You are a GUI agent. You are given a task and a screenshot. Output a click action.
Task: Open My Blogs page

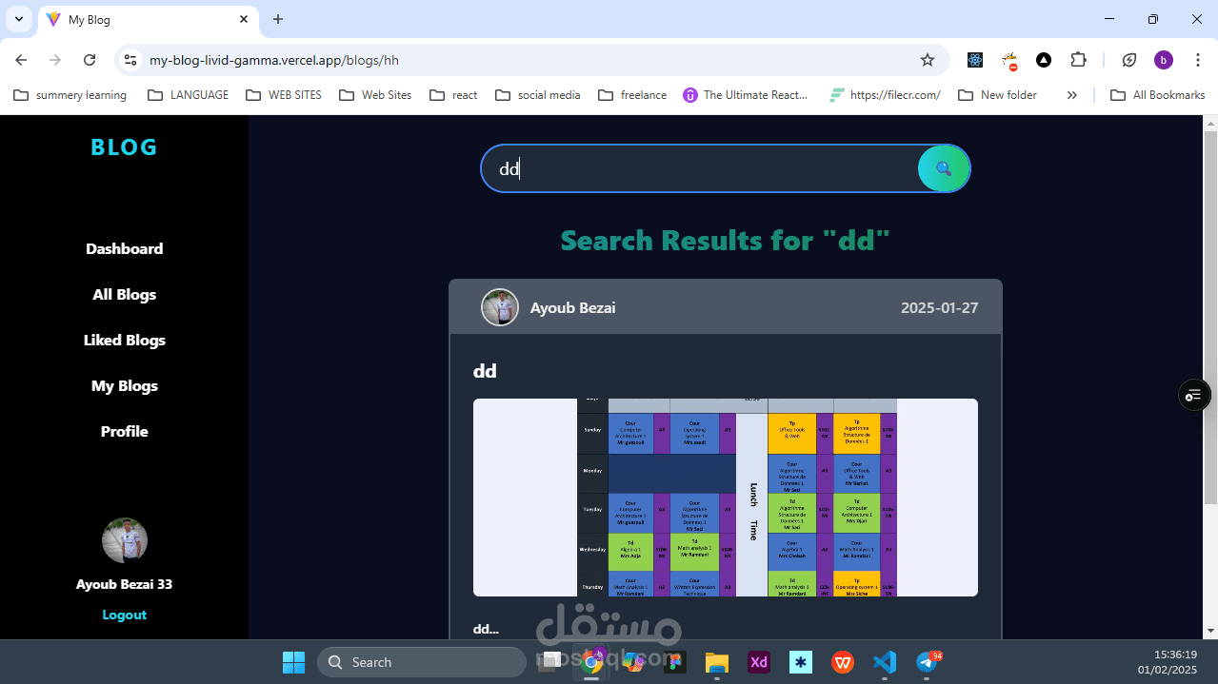coord(124,385)
